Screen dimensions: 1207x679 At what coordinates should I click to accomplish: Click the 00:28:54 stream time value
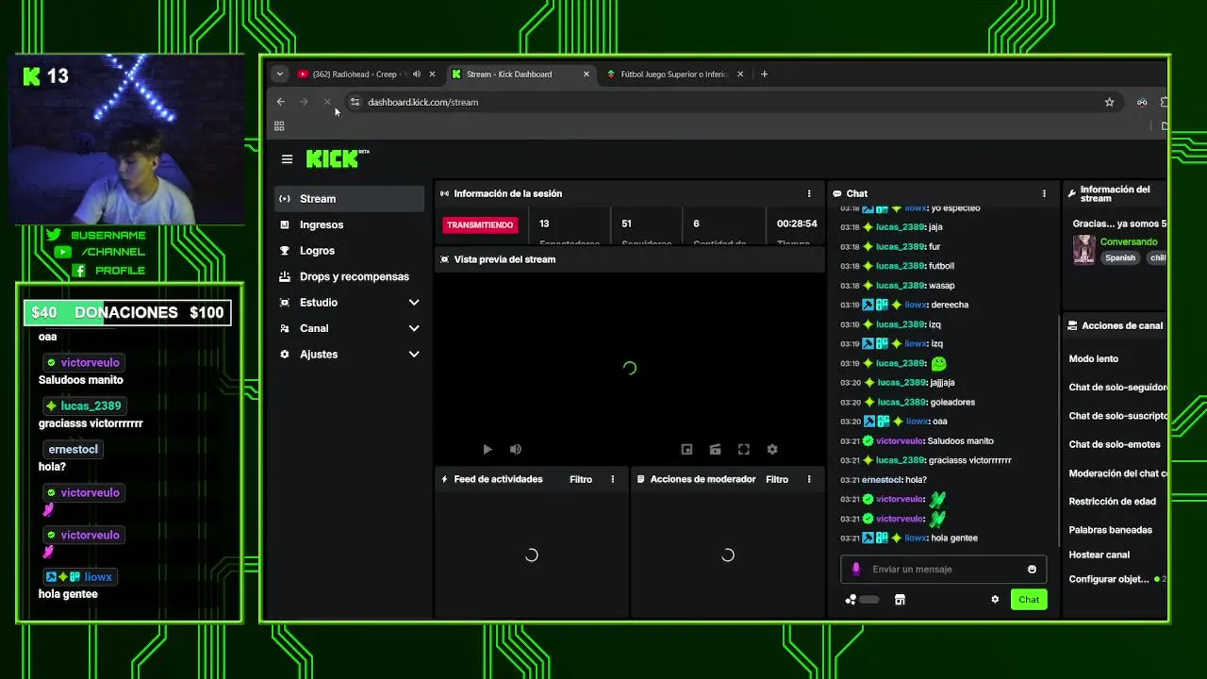797,224
